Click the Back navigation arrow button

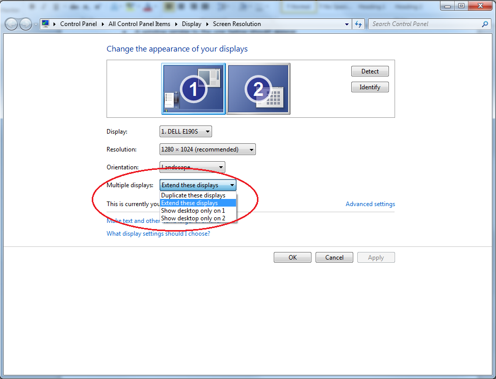(12, 24)
